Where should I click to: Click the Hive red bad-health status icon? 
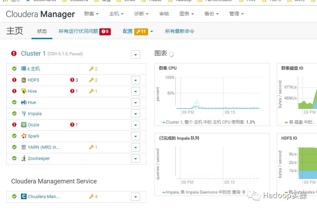pyautogui.click(x=14, y=91)
